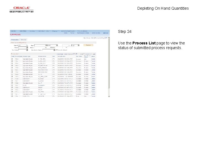Sort by the Run Date/Time column header

point(62,56)
